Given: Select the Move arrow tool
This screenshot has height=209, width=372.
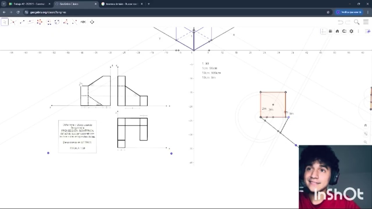Looking at the screenshot, I should [x=4, y=22].
